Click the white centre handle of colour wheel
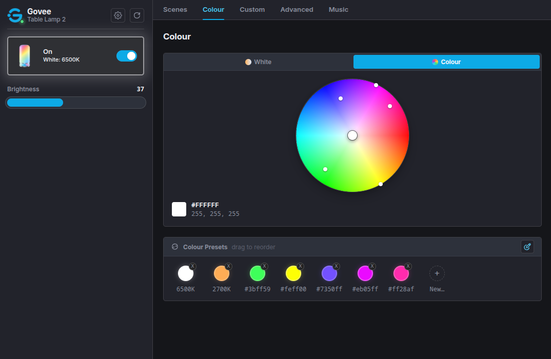Viewport: 551px width, 359px height. coord(352,135)
